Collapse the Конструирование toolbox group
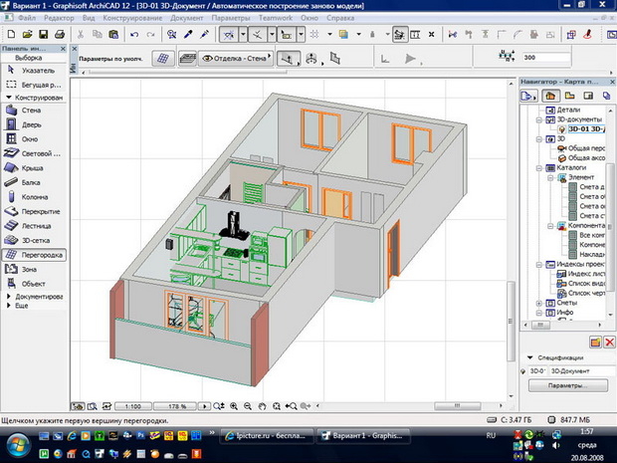Viewport: 617px width, 463px height. coord(8,98)
